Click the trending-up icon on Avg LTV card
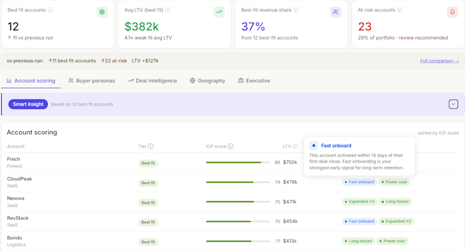This screenshot has width=465, height=251. (219, 12)
